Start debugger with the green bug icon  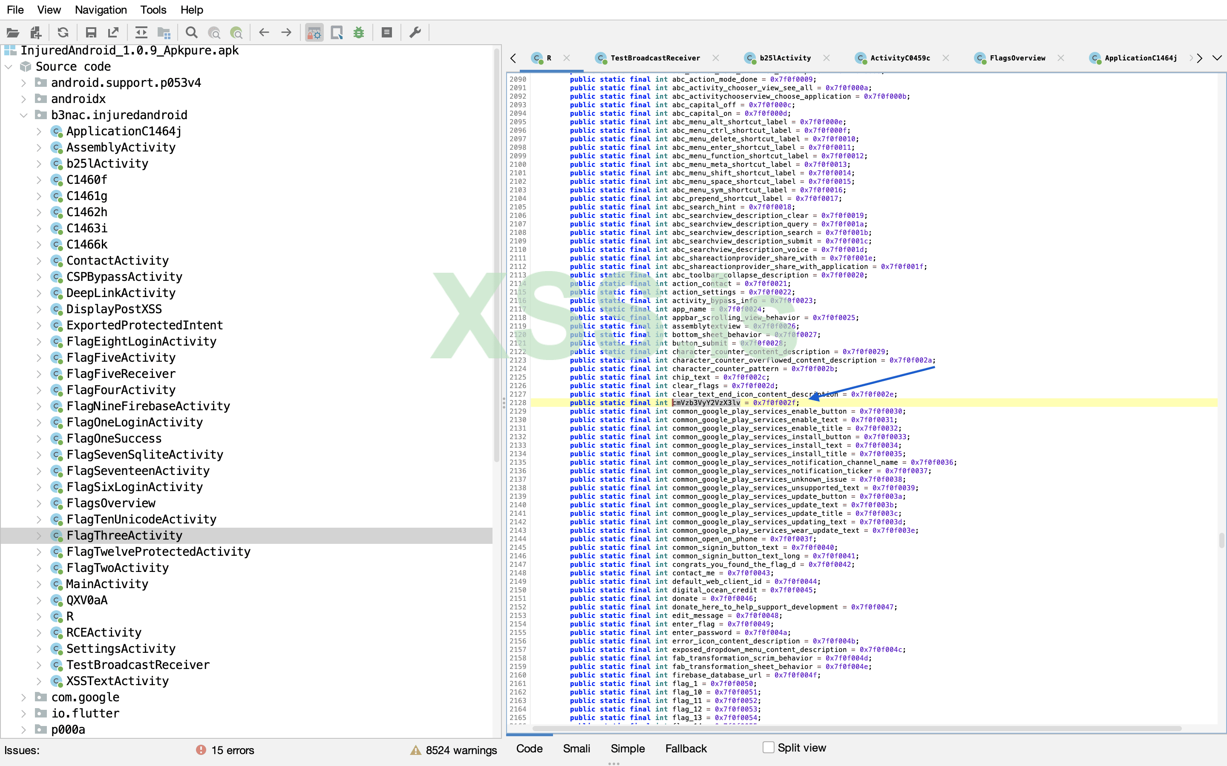359,33
